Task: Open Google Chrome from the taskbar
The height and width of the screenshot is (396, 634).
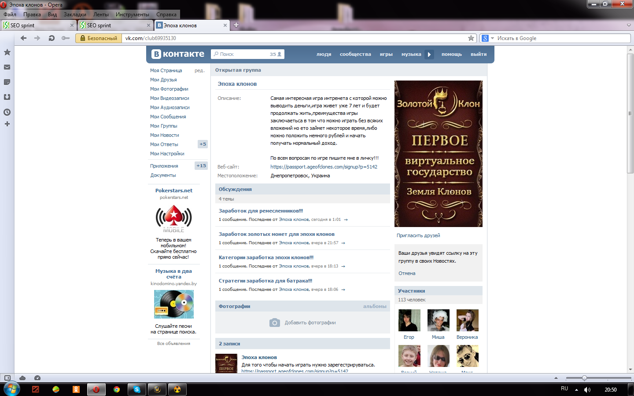Action: (x=117, y=389)
